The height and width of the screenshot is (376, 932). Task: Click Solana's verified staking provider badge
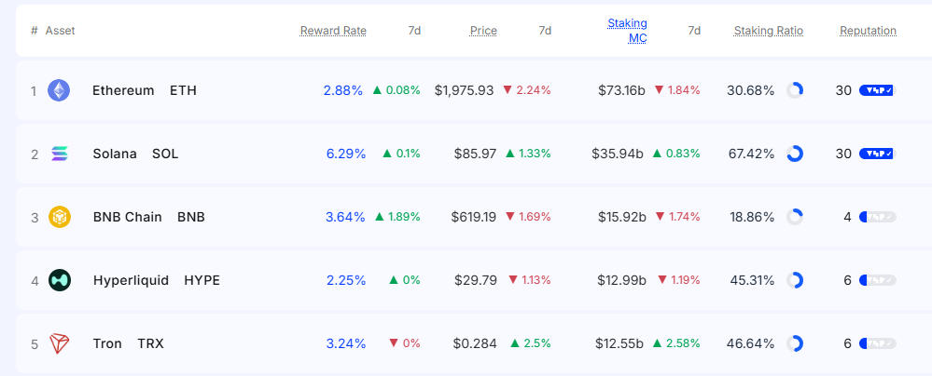tap(877, 154)
